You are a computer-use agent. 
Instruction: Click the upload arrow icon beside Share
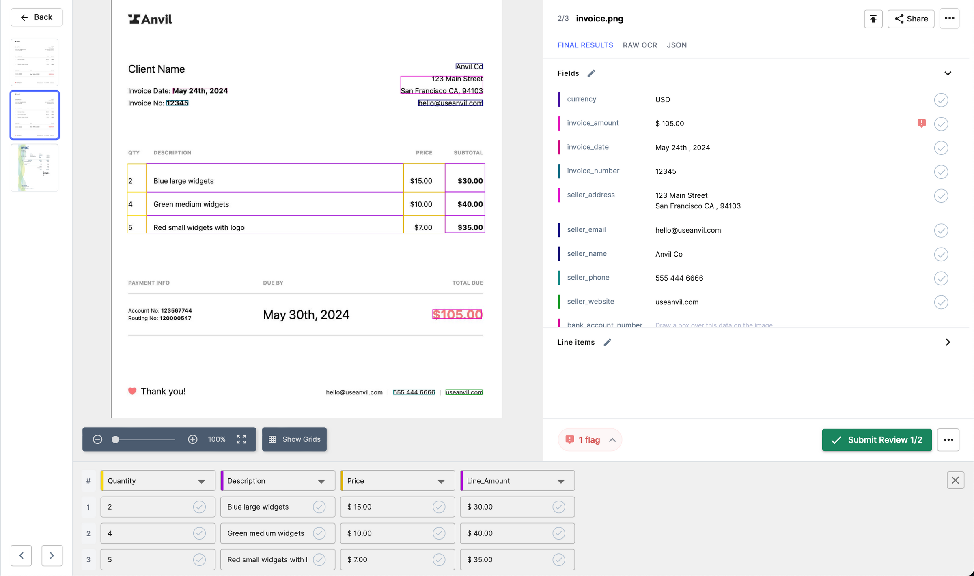(873, 19)
